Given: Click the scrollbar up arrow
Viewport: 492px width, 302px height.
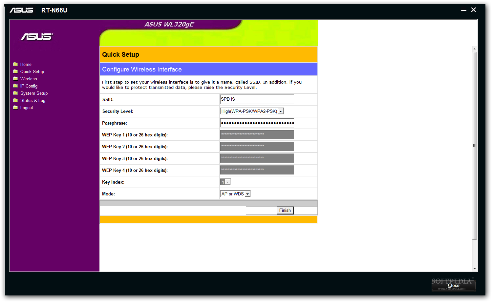Looking at the screenshot, I should pos(474,49).
